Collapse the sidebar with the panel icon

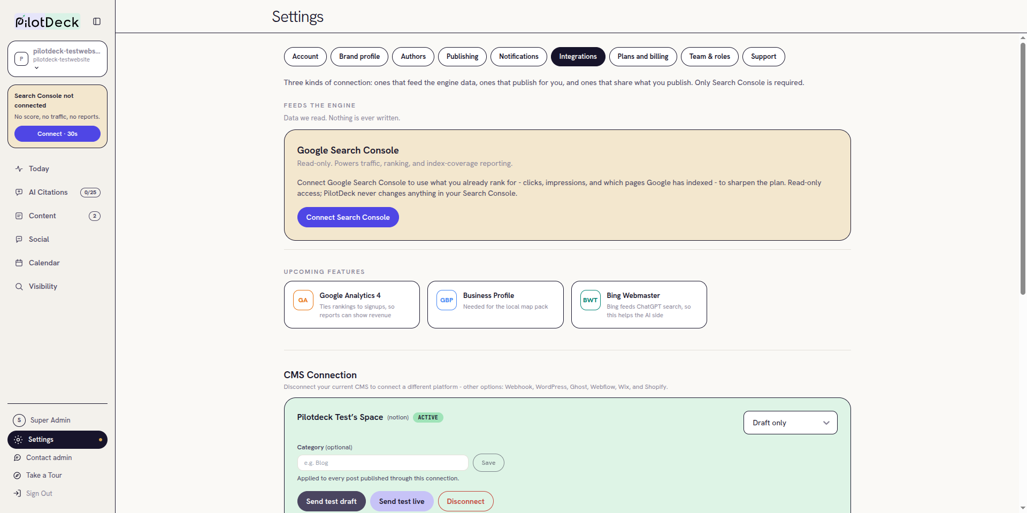click(97, 21)
